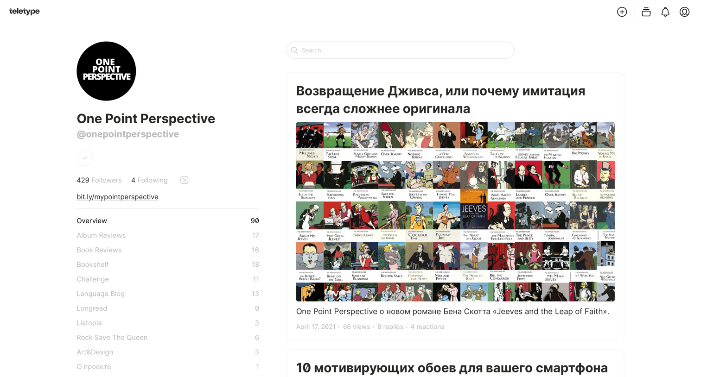The height and width of the screenshot is (377, 701).
Task: Click the @onepointperspective handle
Action: click(128, 134)
